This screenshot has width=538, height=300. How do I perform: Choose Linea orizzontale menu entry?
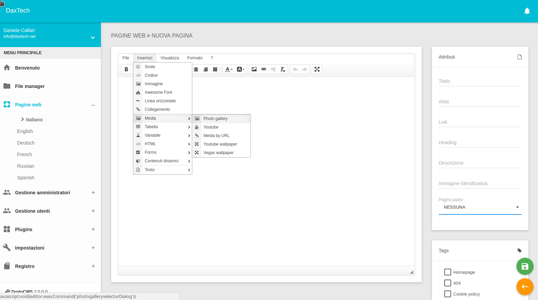point(162,101)
